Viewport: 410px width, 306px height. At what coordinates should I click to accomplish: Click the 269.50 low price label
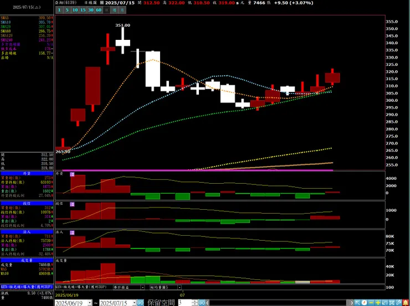(x=63, y=152)
